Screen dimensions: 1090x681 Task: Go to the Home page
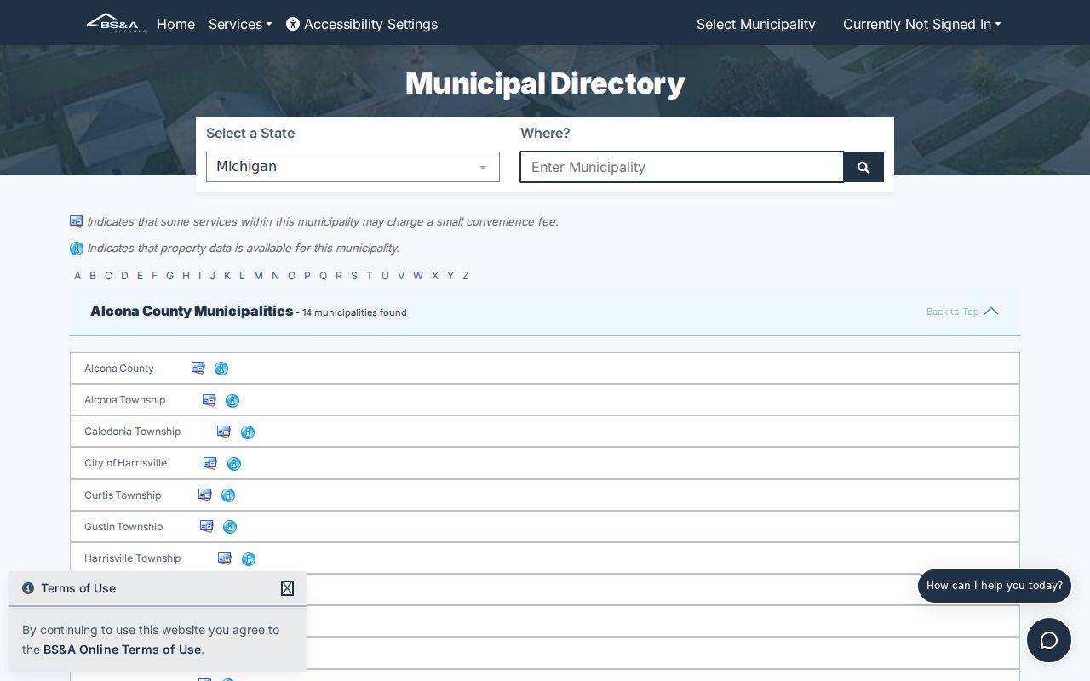pos(175,24)
